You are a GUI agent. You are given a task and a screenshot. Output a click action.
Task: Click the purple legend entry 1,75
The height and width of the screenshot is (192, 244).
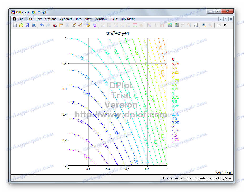tap(175, 131)
